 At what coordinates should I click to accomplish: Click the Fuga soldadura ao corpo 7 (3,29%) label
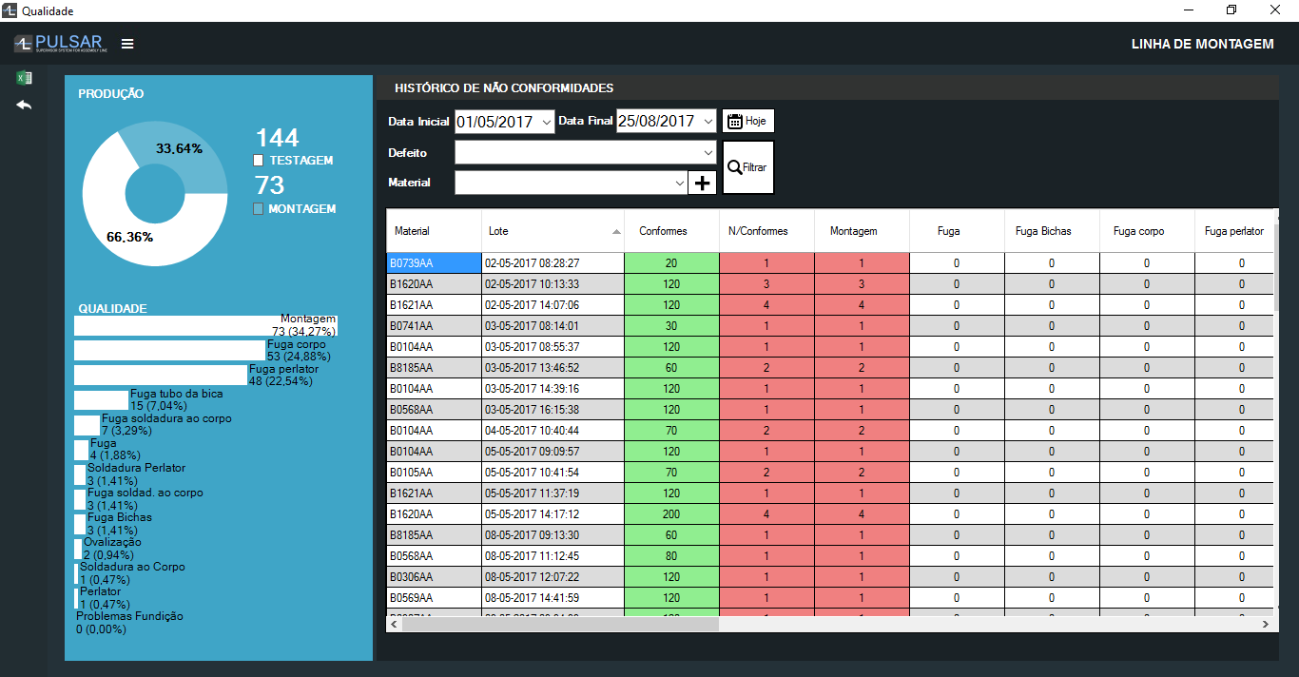(165, 424)
